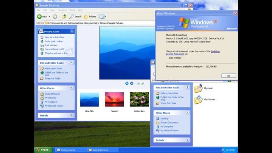Image resolution: width=272 pixels, height=153 pixels.
Task: Click Publish this folder in My Documents
Action: pos(172,99)
